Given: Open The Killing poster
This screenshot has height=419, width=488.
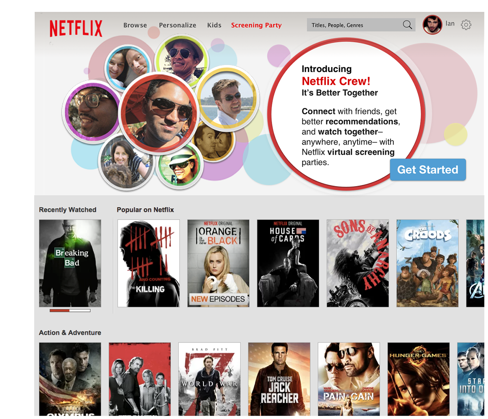Looking at the screenshot, I should coord(148,263).
